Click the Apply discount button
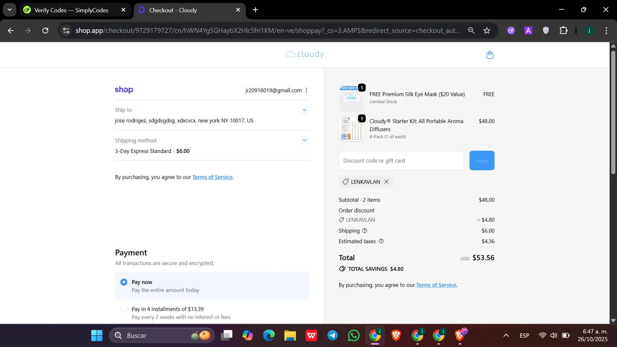 tap(482, 160)
